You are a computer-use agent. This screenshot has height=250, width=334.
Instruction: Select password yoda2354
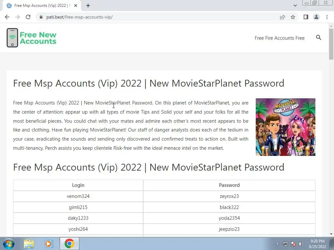tap(229, 218)
